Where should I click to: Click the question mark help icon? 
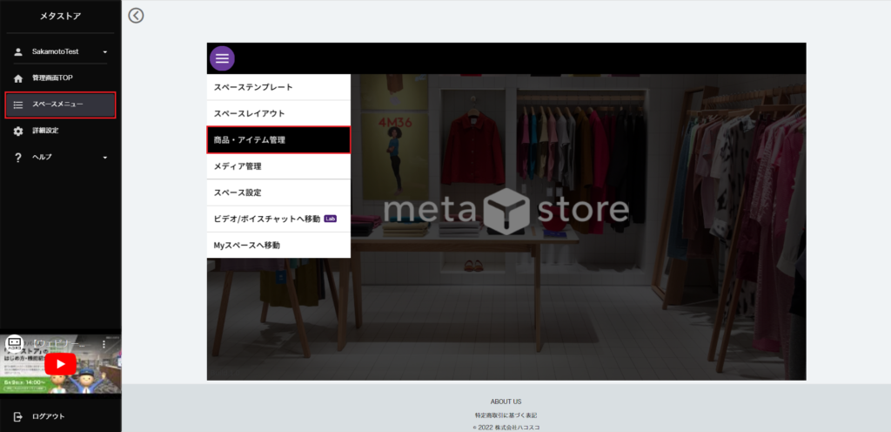18,158
